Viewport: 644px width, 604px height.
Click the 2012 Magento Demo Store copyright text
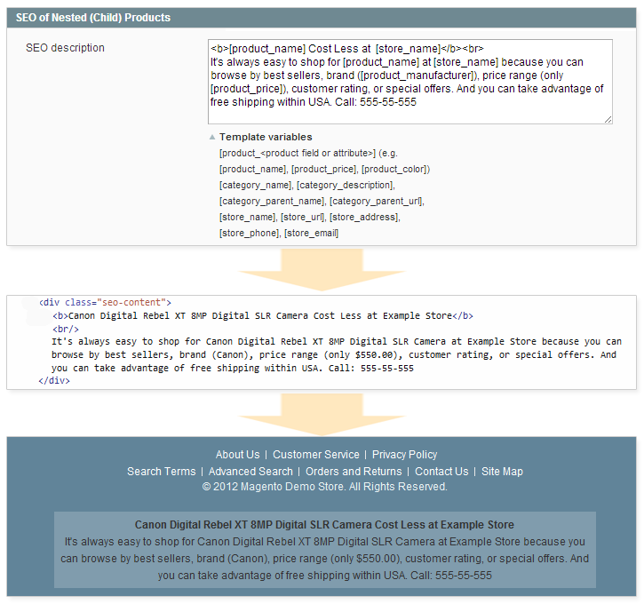(324, 487)
